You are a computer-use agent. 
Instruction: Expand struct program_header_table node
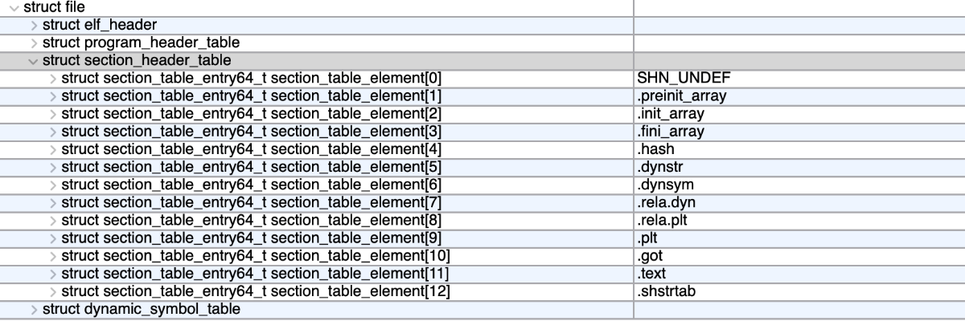click(x=34, y=43)
